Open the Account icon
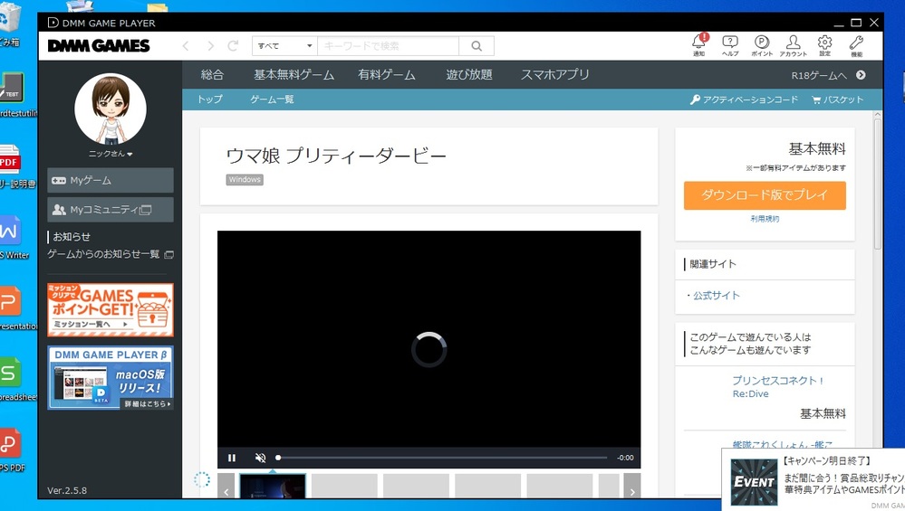The width and height of the screenshot is (905, 511). click(x=793, y=43)
